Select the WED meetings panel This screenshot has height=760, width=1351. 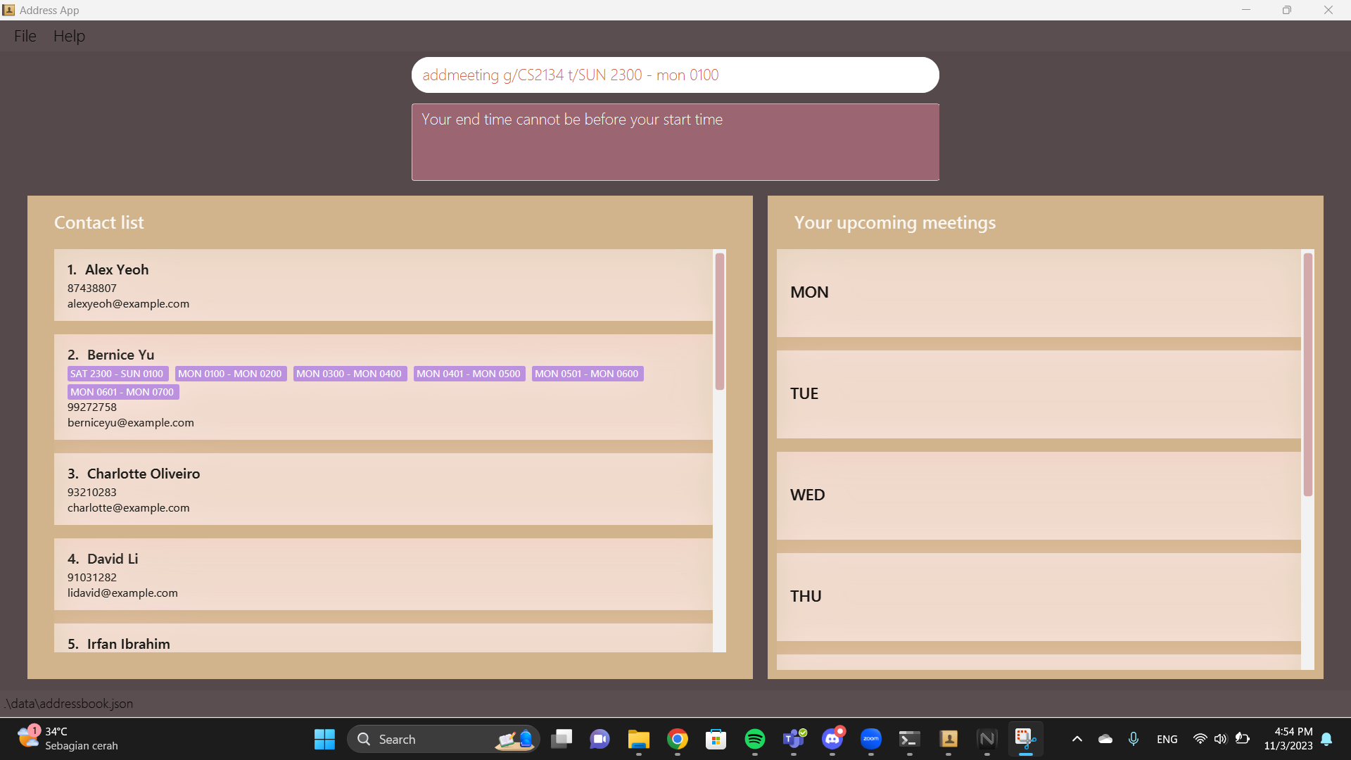click(x=1038, y=495)
